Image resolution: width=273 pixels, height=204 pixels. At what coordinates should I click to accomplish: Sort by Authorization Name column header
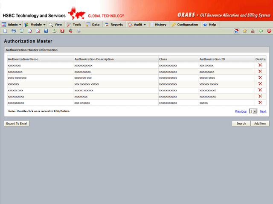coord(23,59)
